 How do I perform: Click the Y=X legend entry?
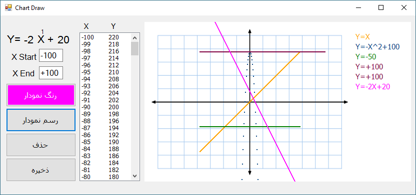[x=362, y=37]
